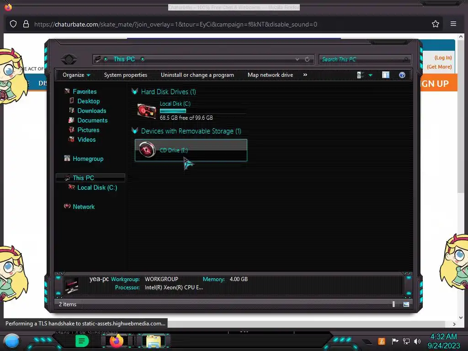
Task: Select This PC in the navigation pane
Action: (83, 178)
